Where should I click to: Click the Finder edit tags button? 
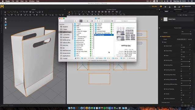(x=102, y=21)
